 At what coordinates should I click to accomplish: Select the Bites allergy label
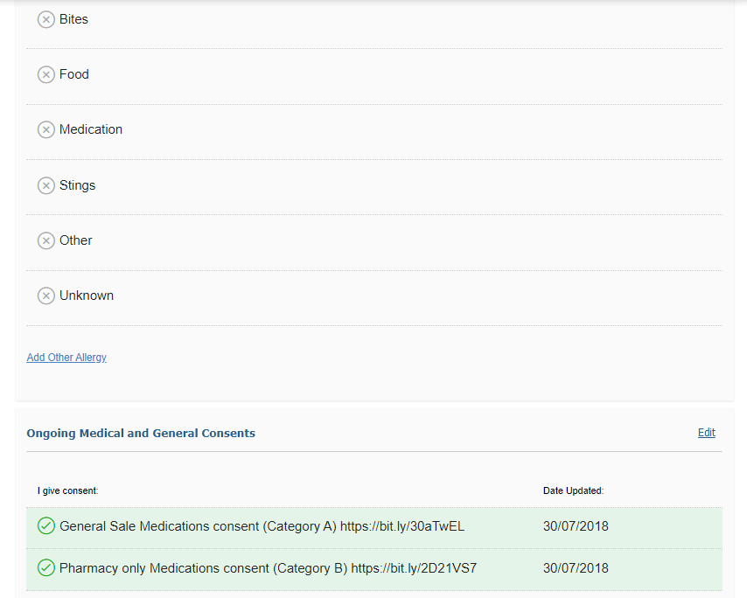(x=73, y=19)
